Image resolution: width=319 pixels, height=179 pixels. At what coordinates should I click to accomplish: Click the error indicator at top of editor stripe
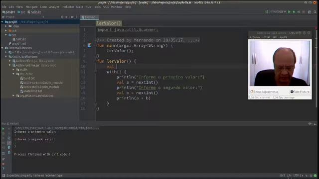[316, 28]
